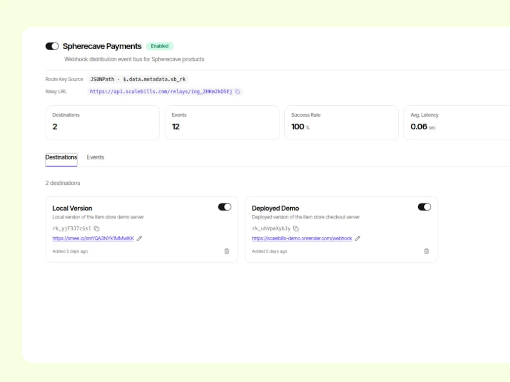Click the rk_yjF3J7cSs1 key text

72,229
